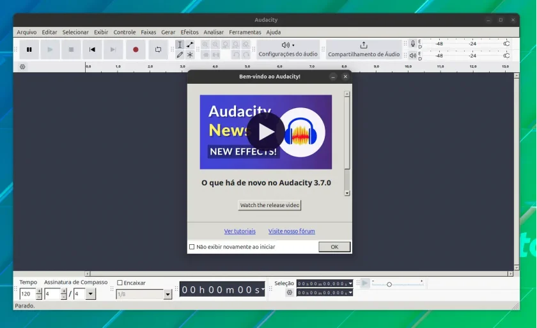Click the Pause button in transport toolbar
This screenshot has height=328, width=537.
pyautogui.click(x=29, y=50)
